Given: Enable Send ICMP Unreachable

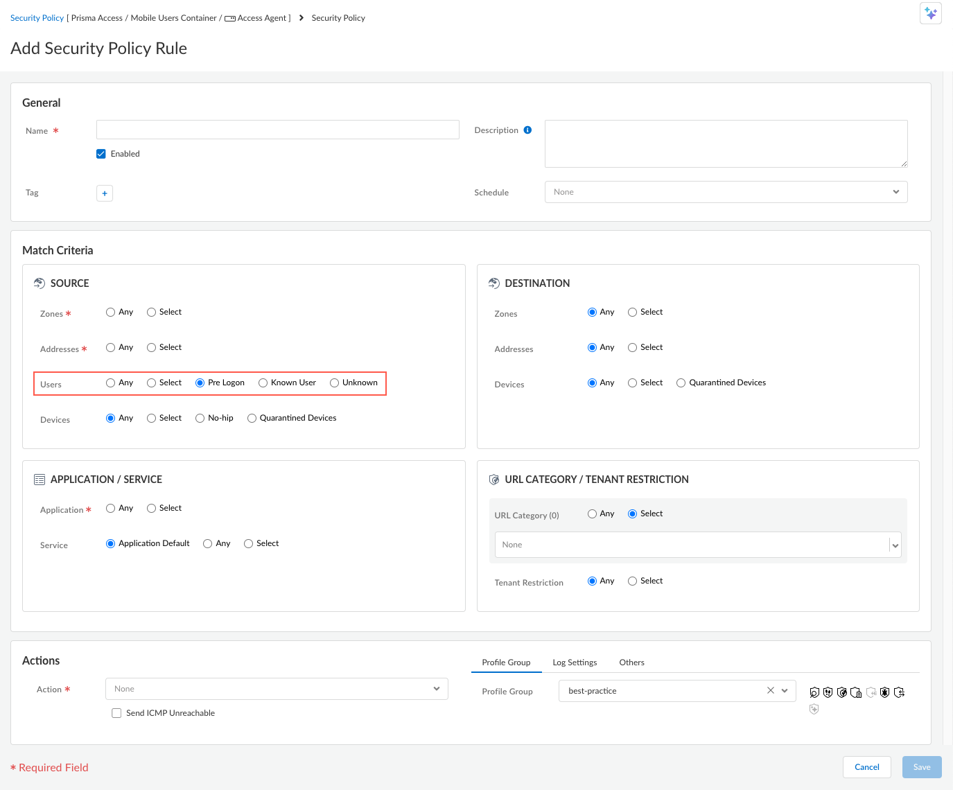Looking at the screenshot, I should tap(116, 712).
